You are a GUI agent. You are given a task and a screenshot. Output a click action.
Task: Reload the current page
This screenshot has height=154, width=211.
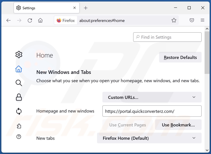30,21
